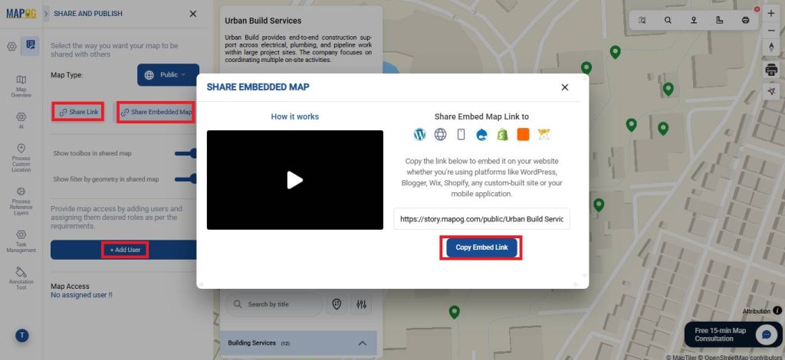This screenshot has height=360, width=785.
Task: Toggle Show toolbox in shared map
Action: (x=186, y=153)
